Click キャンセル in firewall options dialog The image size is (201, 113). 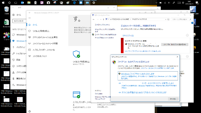pyautogui.click(x=173, y=99)
